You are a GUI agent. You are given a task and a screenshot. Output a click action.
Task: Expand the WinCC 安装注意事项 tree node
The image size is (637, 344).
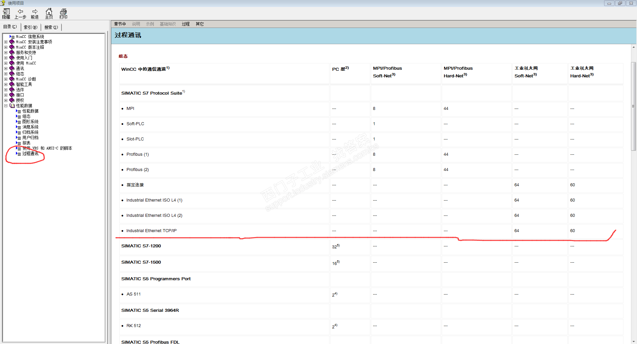point(6,42)
